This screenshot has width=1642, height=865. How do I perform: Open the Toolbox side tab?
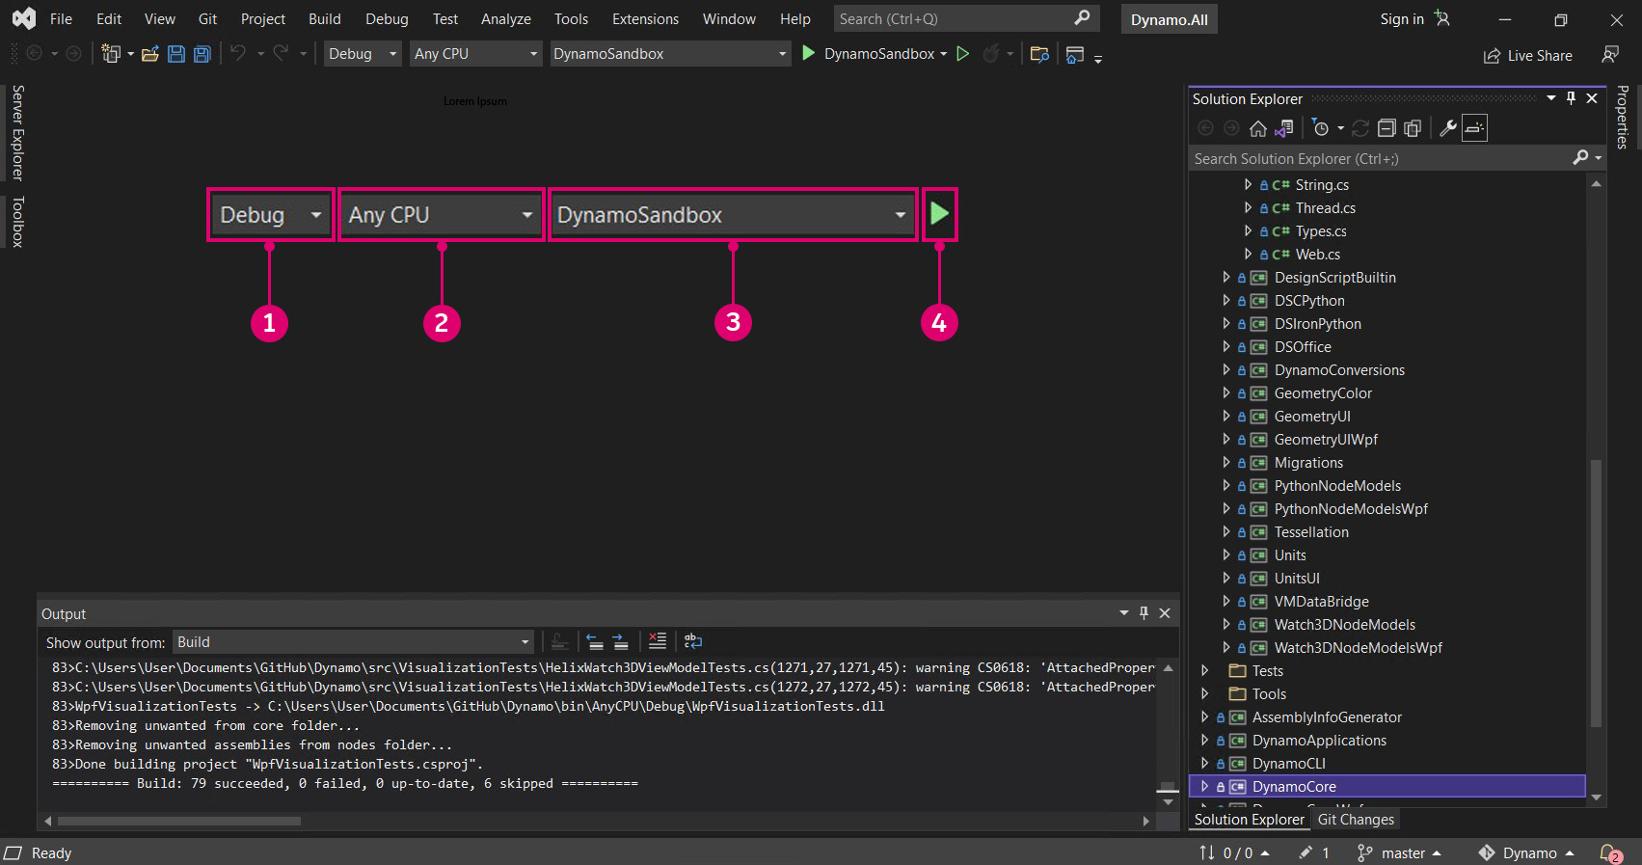pyautogui.click(x=17, y=222)
